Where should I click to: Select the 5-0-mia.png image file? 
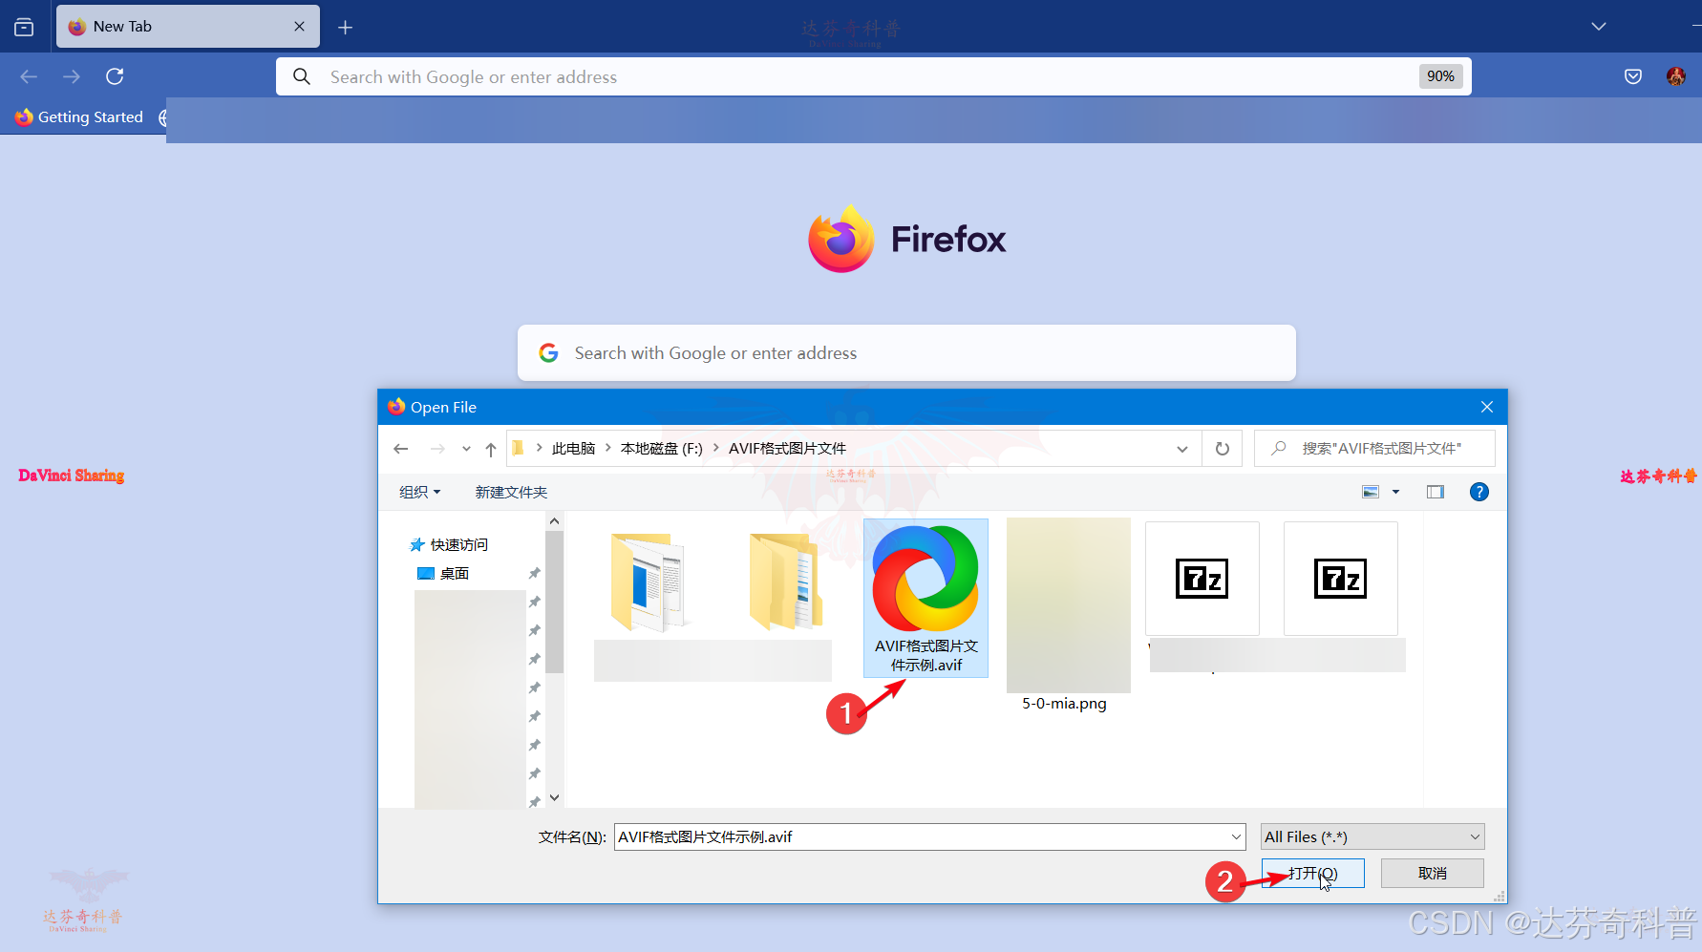pos(1068,616)
